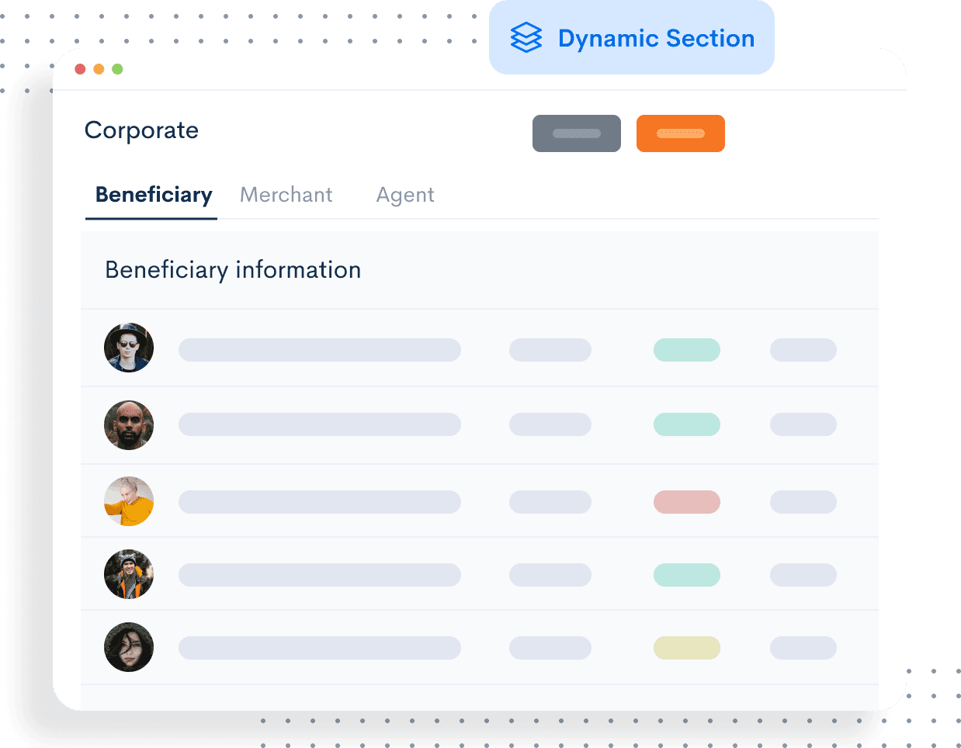Viewport: 961px width, 748px height.
Task: Click the yellow status pill in last row
Action: (686, 648)
